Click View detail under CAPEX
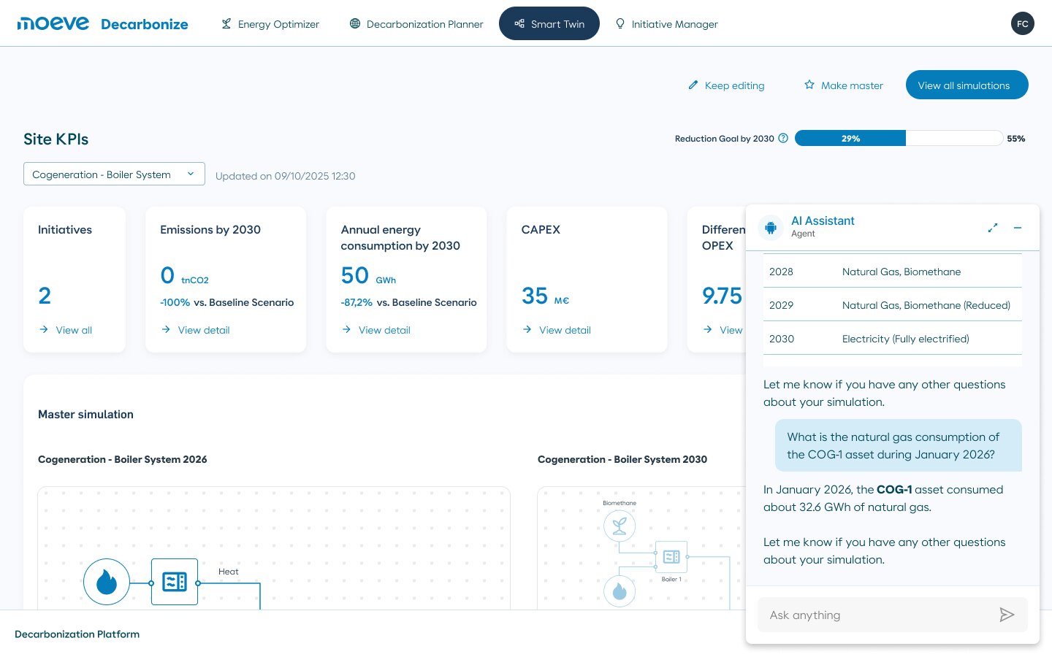The image size is (1052, 657). (557, 330)
